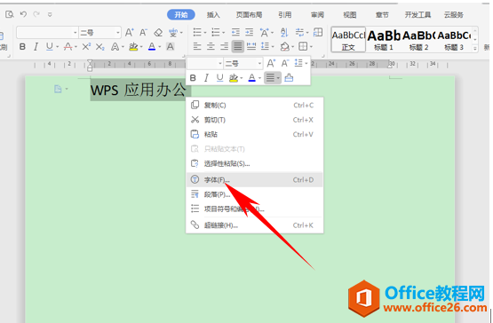
Task: Expand the styles gallery
Action: (x=475, y=49)
